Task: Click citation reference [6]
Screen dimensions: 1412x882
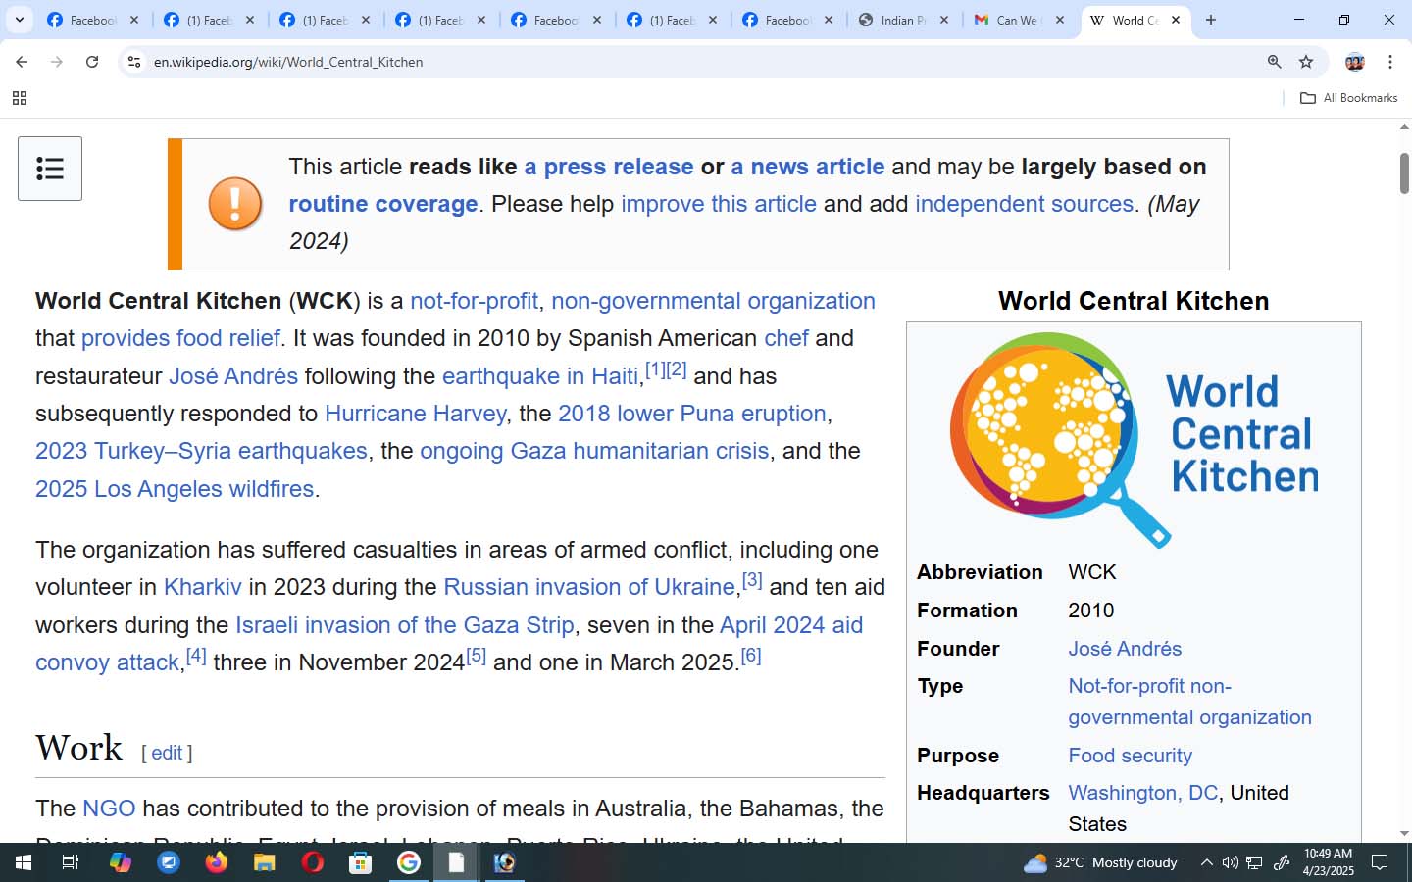Action: coord(751,656)
